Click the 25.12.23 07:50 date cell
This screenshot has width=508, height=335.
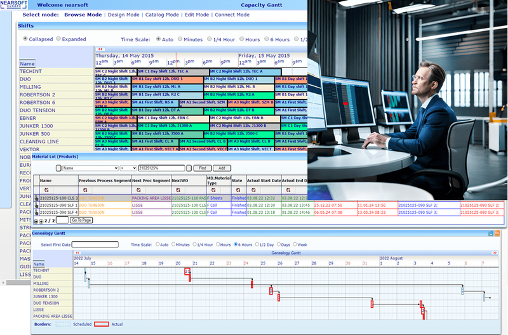335,205
